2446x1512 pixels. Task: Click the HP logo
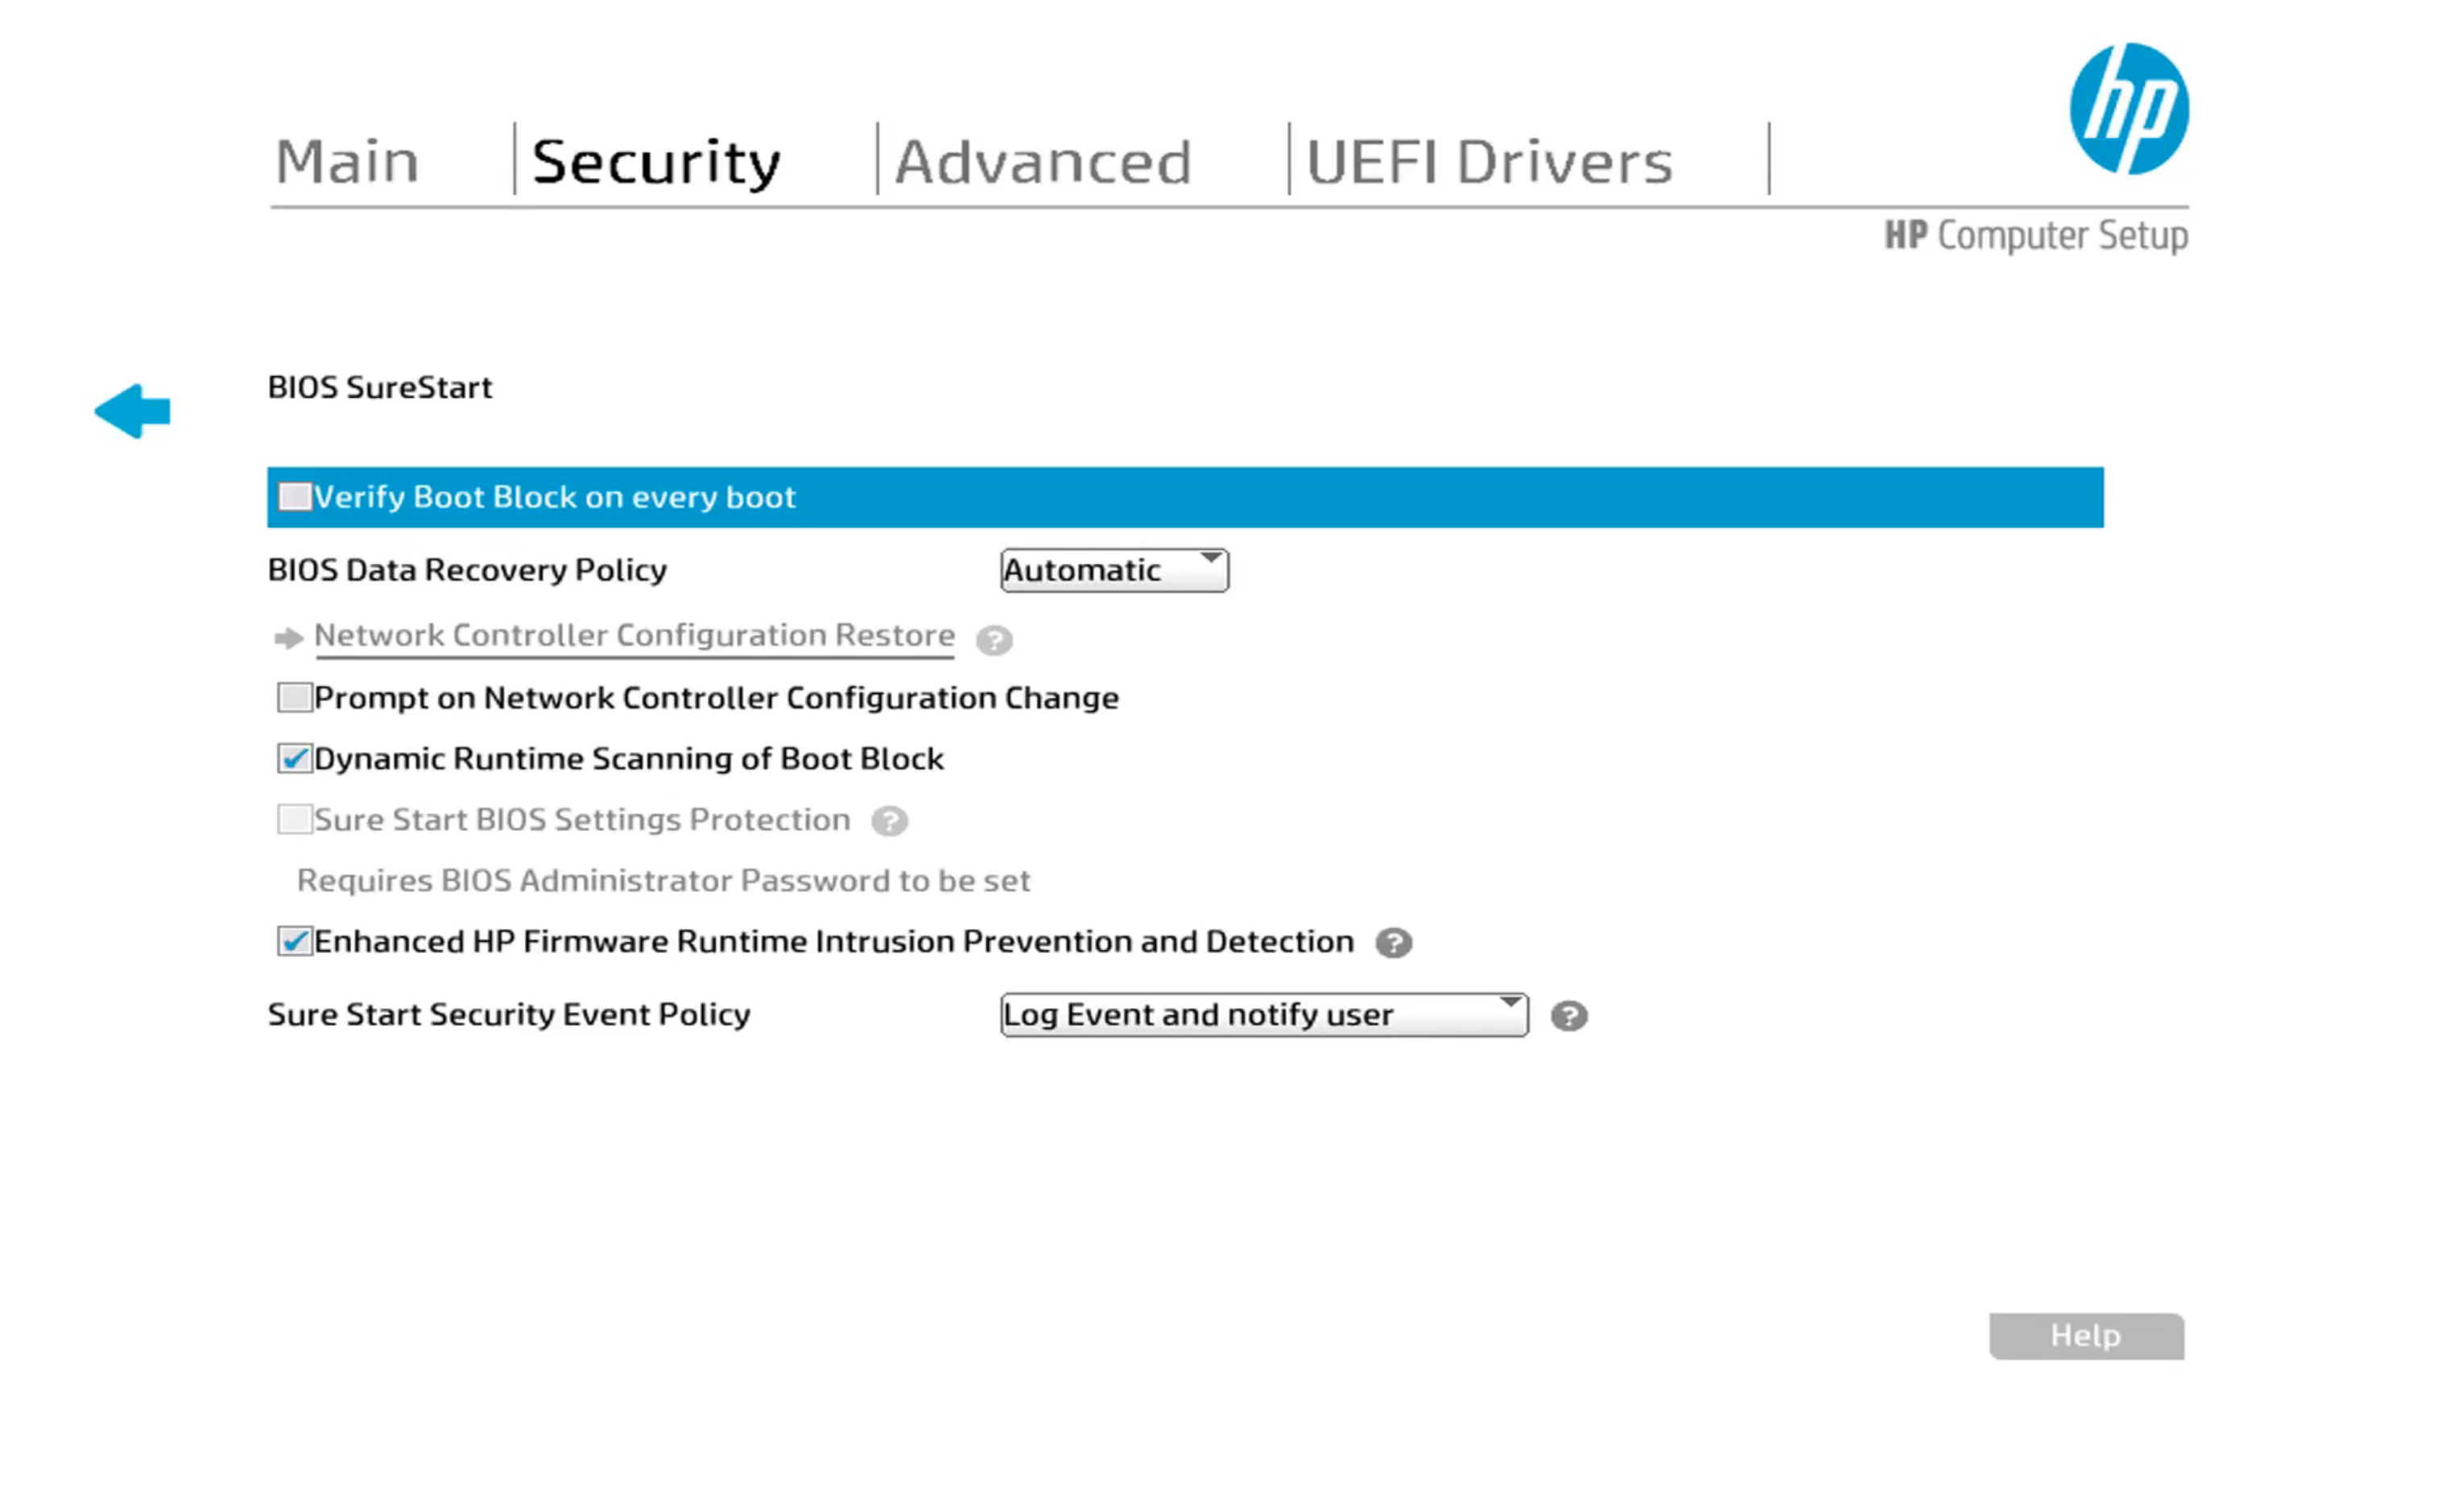(2127, 109)
